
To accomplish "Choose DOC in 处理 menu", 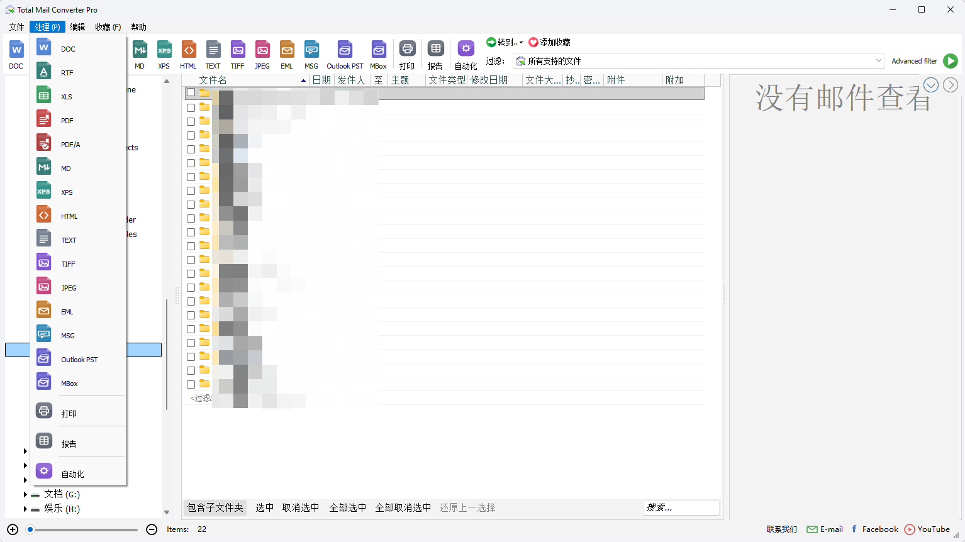I will 79,48.
